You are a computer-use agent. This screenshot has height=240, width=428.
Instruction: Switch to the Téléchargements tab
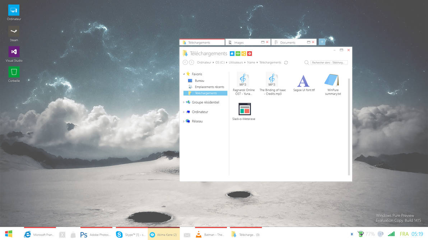coord(202,43)
